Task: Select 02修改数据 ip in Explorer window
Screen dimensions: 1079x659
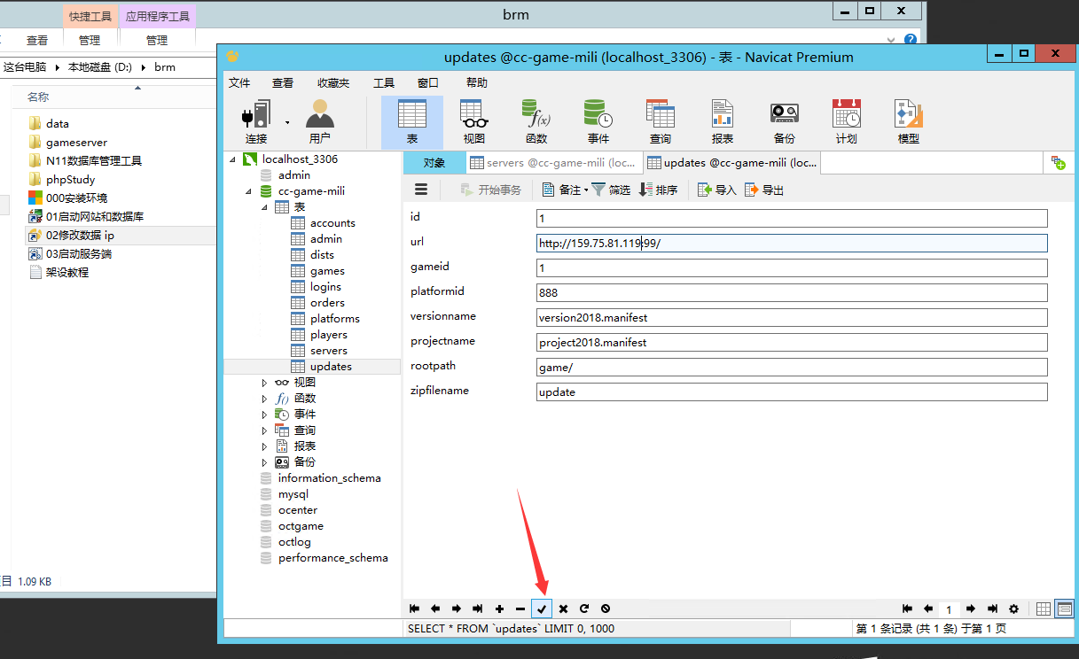Action: (80, 236)
